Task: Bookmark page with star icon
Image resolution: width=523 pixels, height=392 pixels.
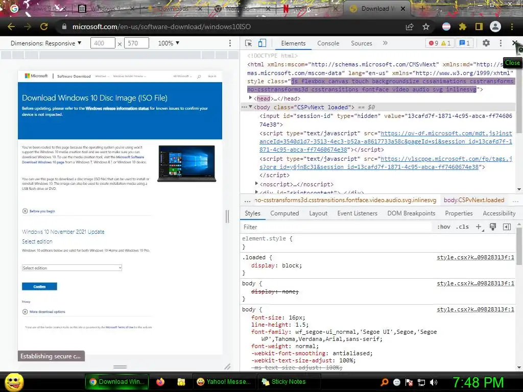Action: 426,27
